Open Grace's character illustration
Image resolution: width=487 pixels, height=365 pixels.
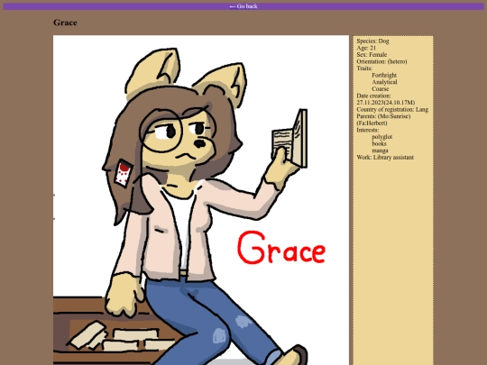pos(201,200)
